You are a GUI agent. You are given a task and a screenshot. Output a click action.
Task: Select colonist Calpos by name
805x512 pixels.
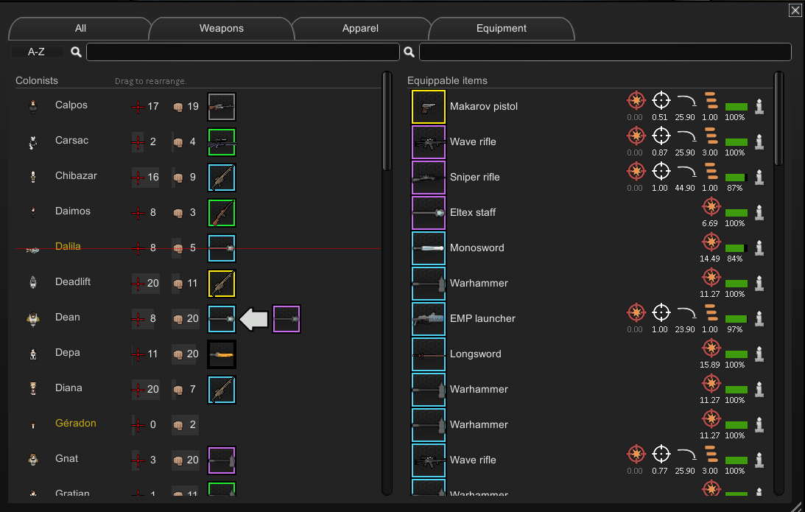[x=71, y=105]
